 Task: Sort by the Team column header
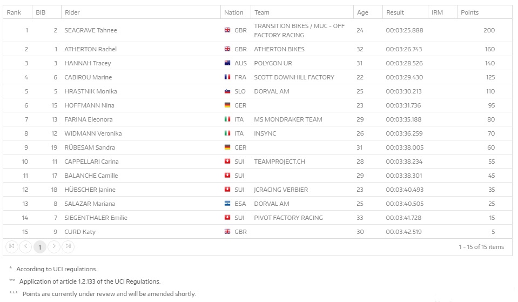tap(262, 12)
